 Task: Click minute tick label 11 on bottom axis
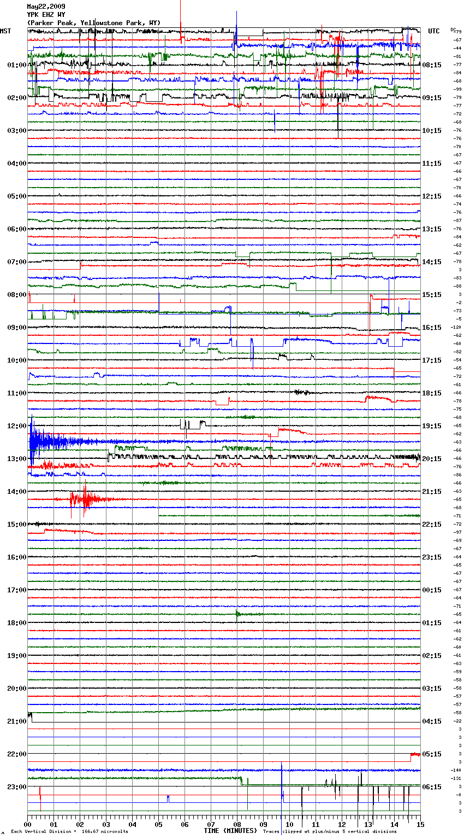click(x=316, y=824)
